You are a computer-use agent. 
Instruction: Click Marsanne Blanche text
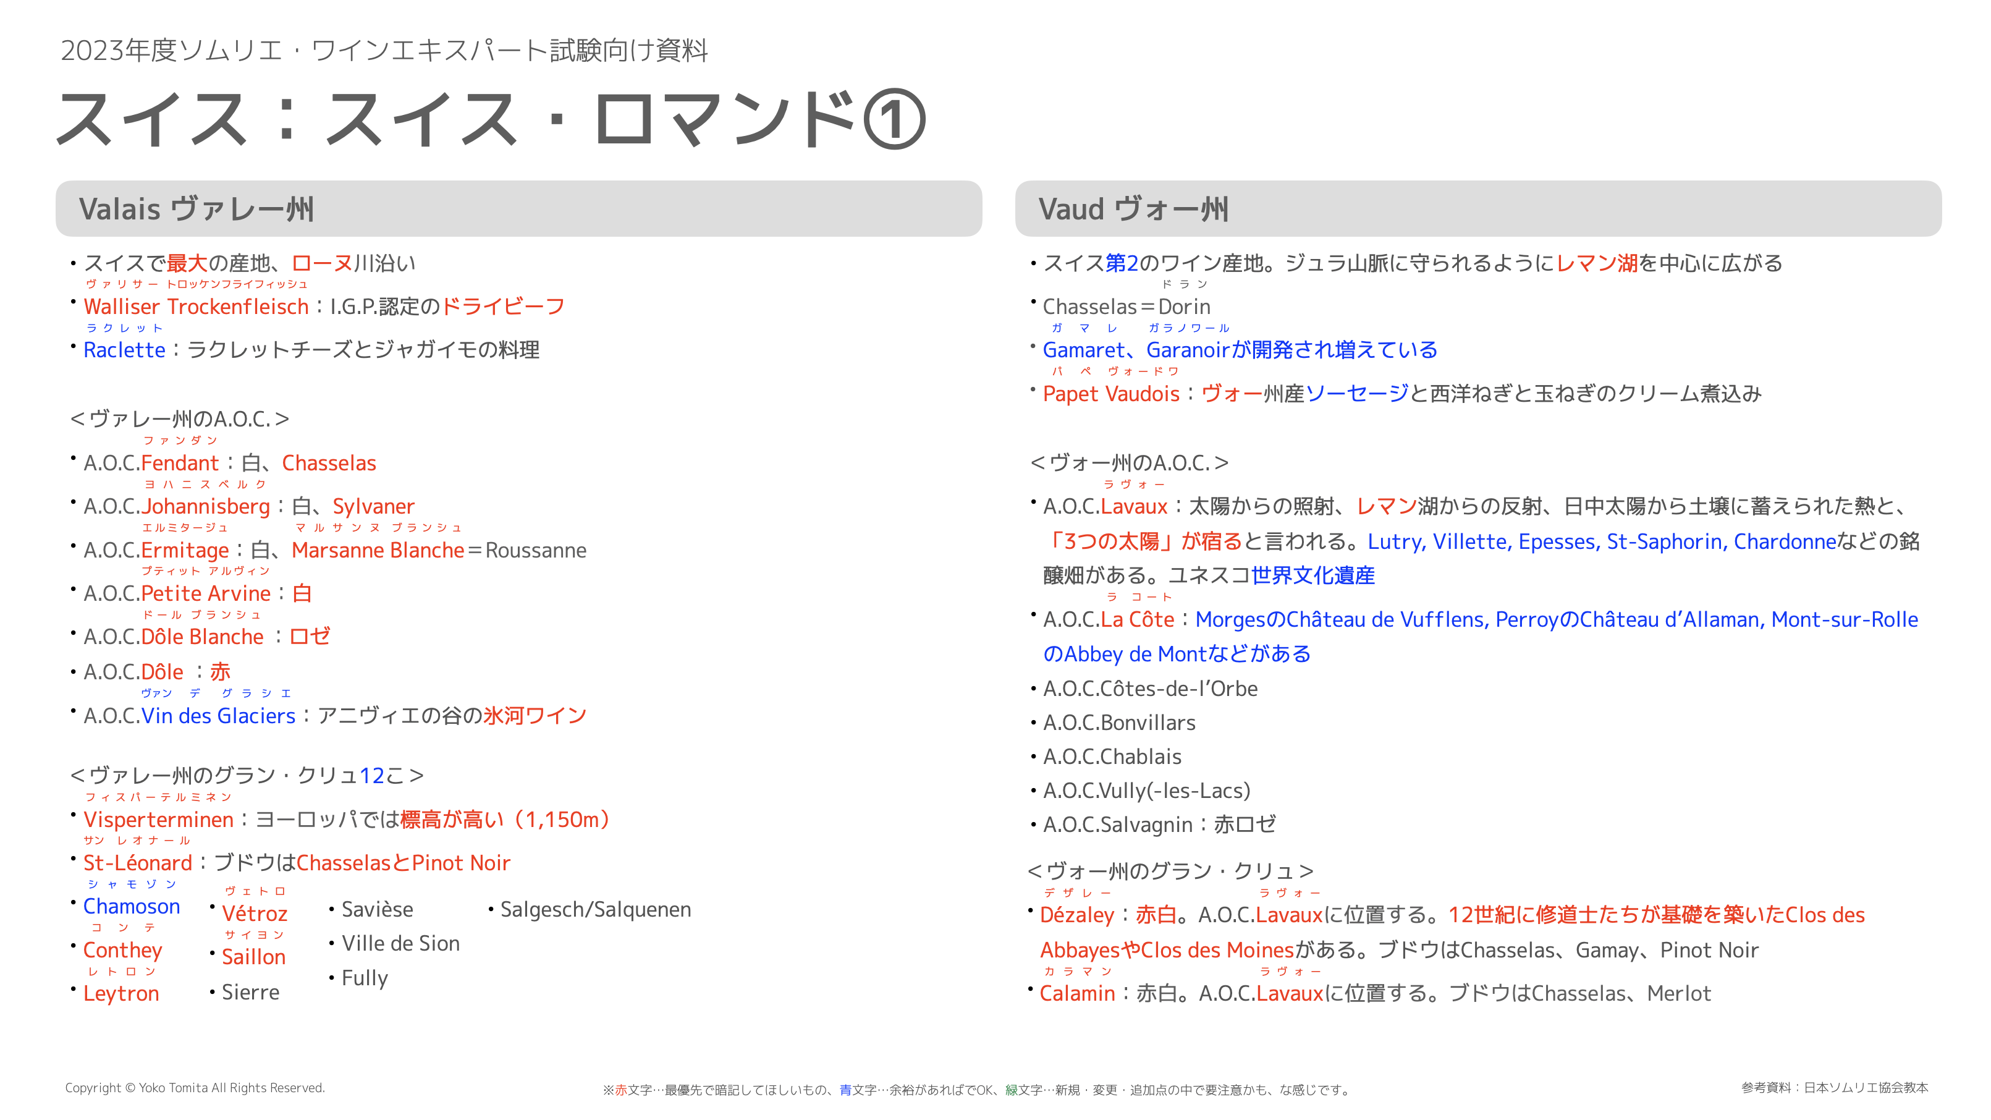[378, 550]
